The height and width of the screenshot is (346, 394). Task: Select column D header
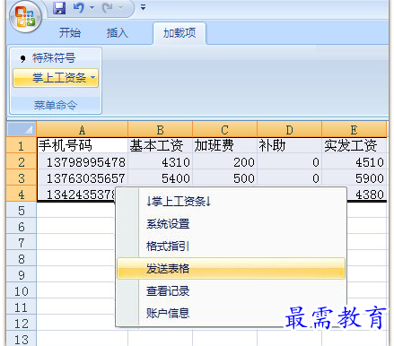point(289,130)
